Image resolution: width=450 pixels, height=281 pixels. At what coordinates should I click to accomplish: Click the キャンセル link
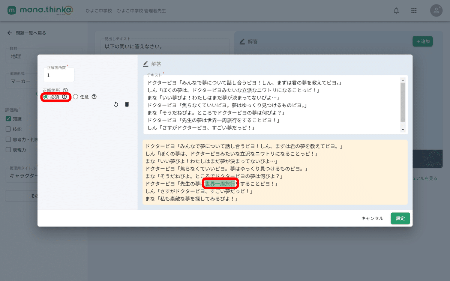point(372,218)
